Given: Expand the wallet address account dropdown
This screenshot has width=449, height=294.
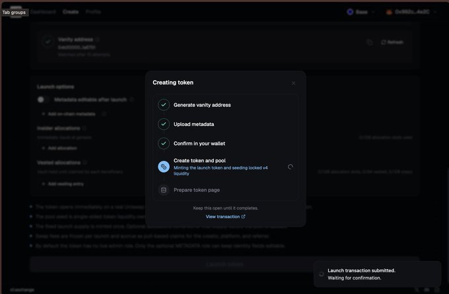Looking at the screenshot, I should pyautogui.click(x=411, y=12).
